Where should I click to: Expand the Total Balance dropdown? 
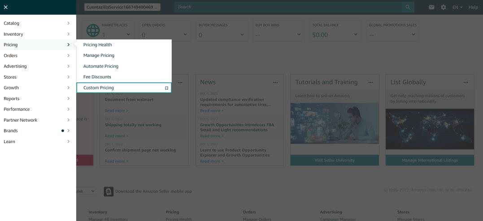click(x=356, y=34)
